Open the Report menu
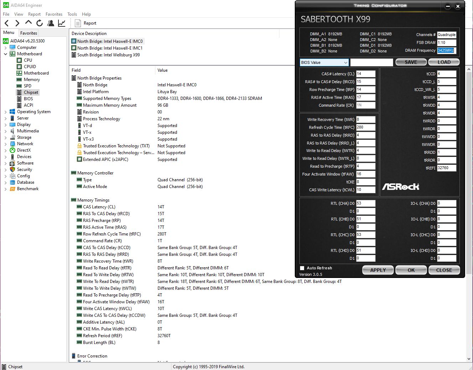The image size is (473, 370). (34, 14)
